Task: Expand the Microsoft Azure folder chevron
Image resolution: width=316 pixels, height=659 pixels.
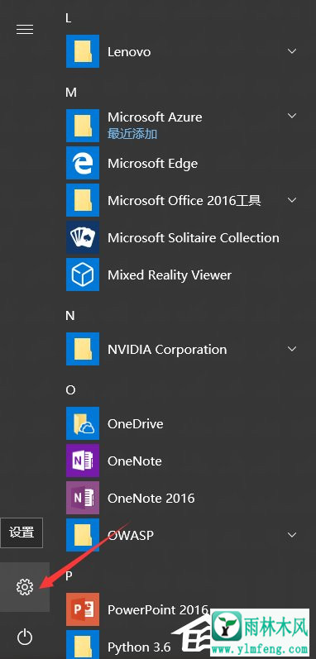Action: click(x=292, y=116)
